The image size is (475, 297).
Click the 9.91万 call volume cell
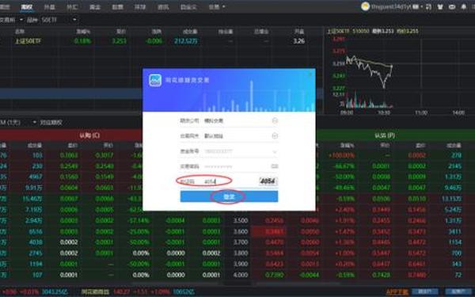(34, 188)
